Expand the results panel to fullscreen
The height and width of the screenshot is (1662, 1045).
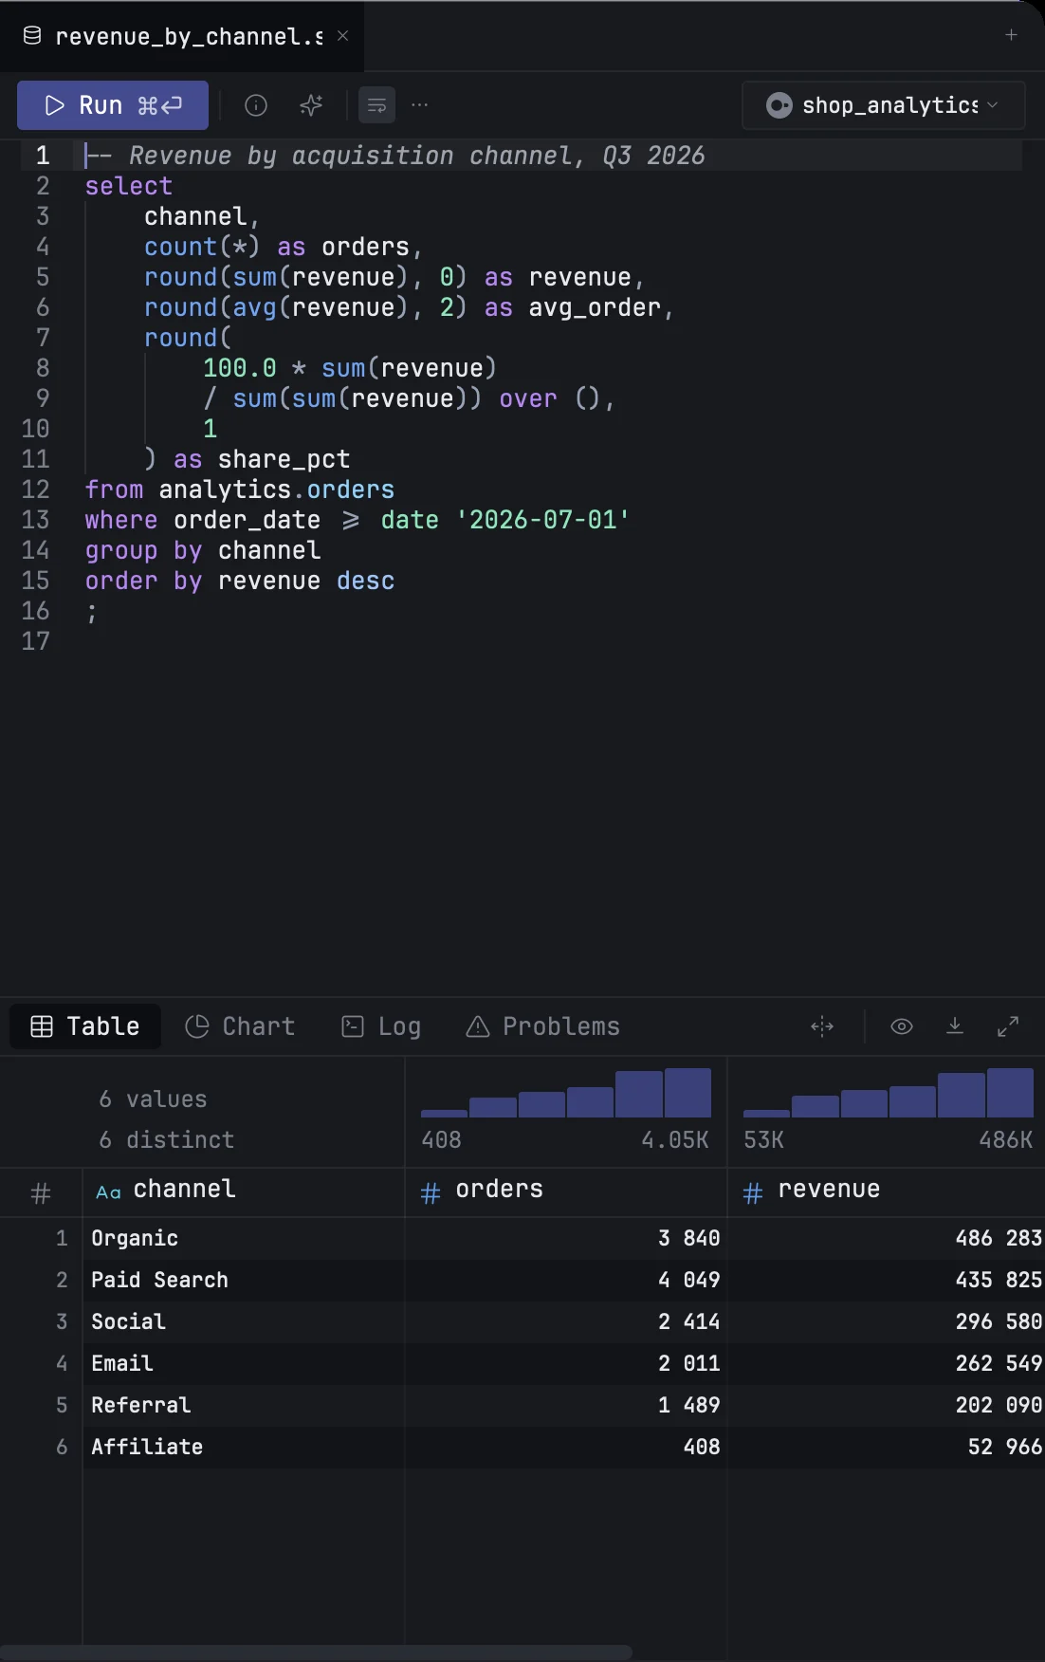[1008, 1026]
